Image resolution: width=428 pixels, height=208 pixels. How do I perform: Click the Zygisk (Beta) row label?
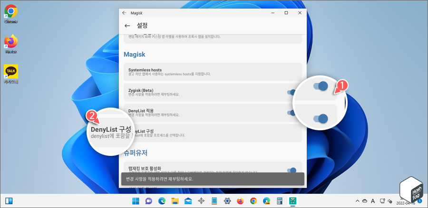[x=141, y=90]
